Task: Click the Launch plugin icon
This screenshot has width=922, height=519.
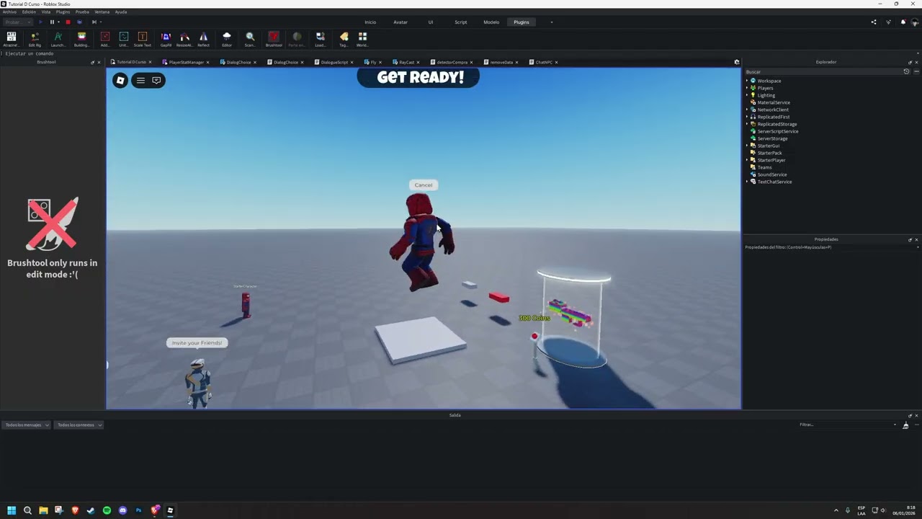Action: pyautogui.click(x=58, y=39)
